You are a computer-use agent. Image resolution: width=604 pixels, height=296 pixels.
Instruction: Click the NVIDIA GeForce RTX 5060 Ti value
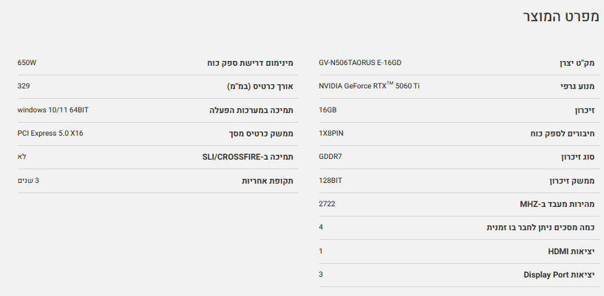[x=368, y=86]
